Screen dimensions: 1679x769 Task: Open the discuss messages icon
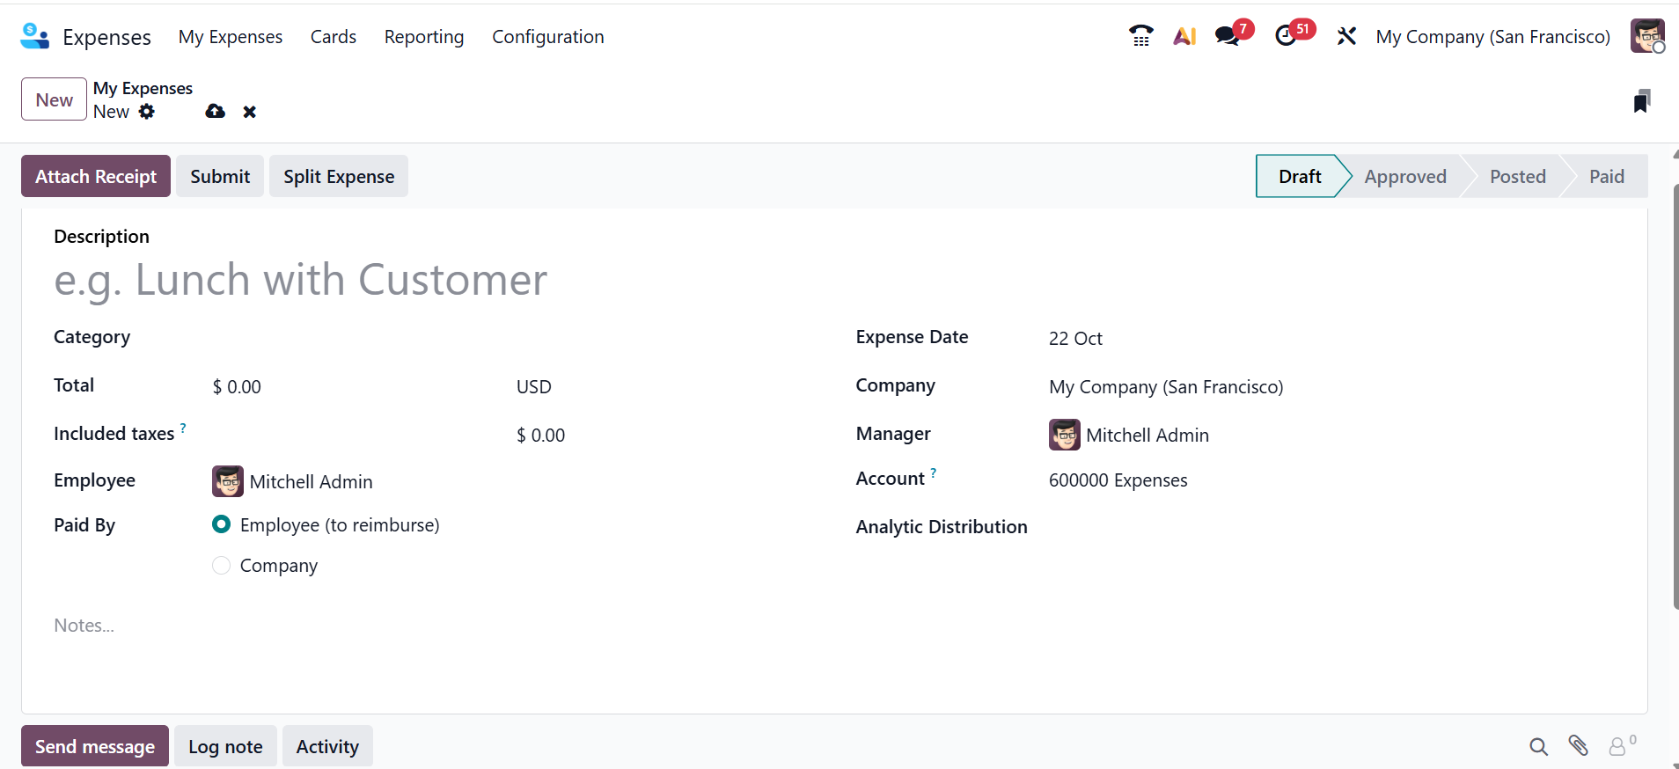[x=1228, y=36]
